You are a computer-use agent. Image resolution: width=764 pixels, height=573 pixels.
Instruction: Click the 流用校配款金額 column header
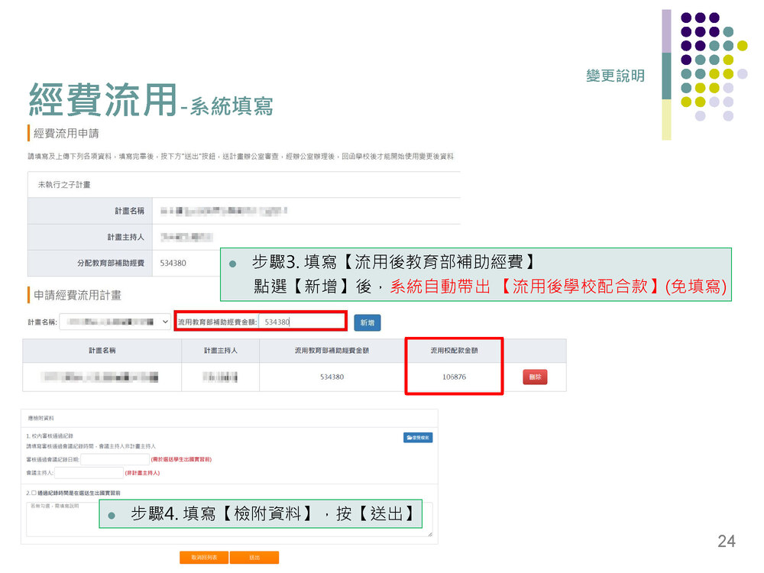(454, 351)
